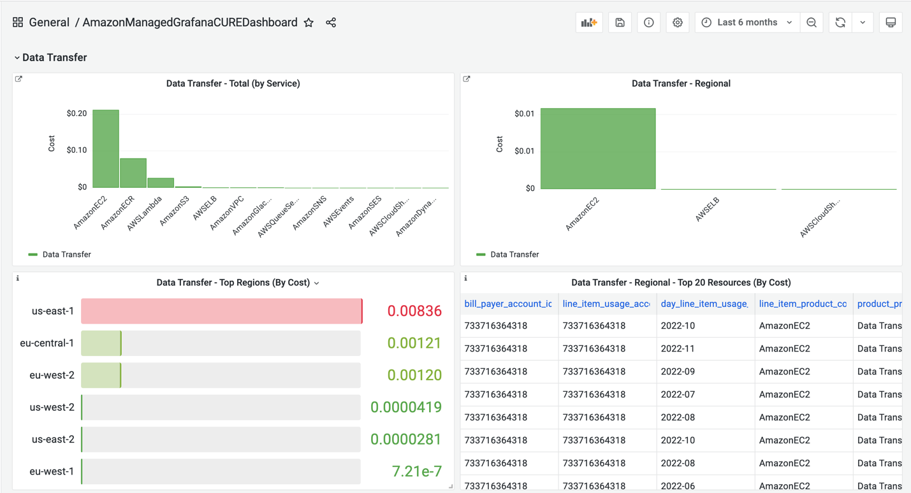Zoom out the time range with magnifier icon

pos(811,22)
